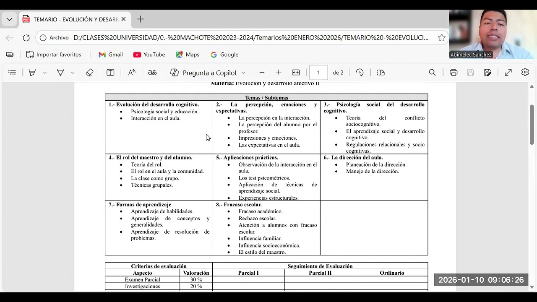Open the Gmail bookmark
The height and width of the screenshot is (302, 537).
coord(111,55)
